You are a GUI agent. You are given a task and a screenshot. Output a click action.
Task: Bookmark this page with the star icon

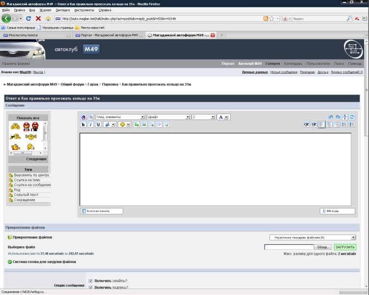271,19
